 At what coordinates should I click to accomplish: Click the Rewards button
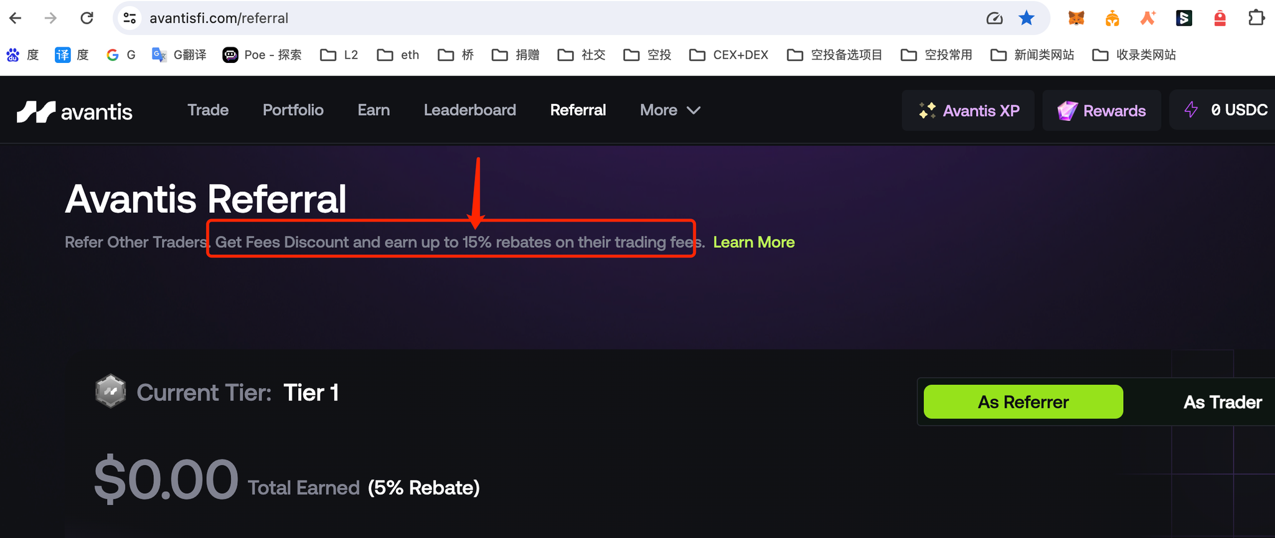coord(1101,110)
